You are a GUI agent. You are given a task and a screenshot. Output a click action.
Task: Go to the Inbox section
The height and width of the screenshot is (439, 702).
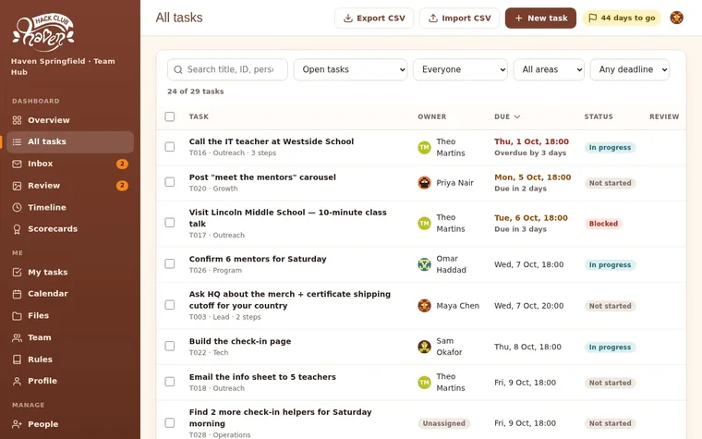pyautogui.click(x=70, y=164)
